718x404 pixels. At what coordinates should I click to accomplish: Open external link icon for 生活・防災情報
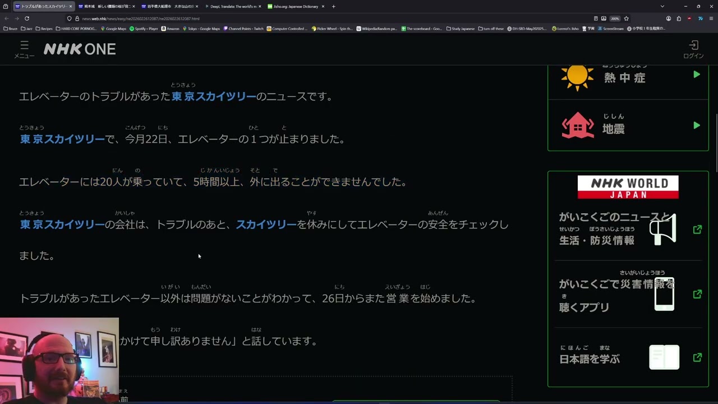[697, 229]
